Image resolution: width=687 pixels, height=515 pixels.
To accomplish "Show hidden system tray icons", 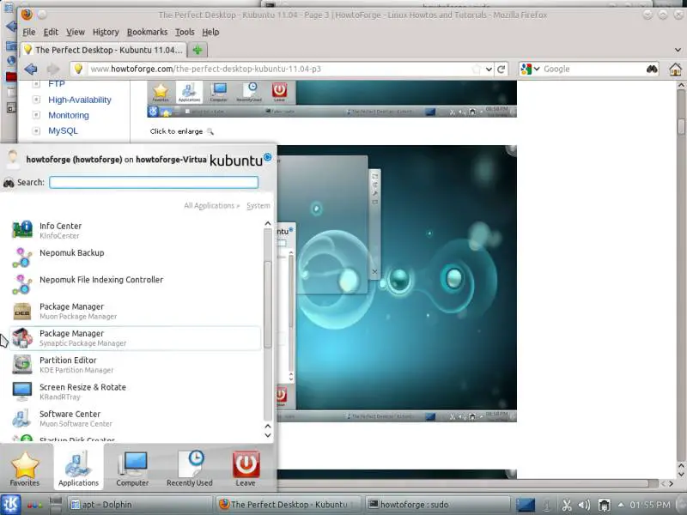I will 620,505.
